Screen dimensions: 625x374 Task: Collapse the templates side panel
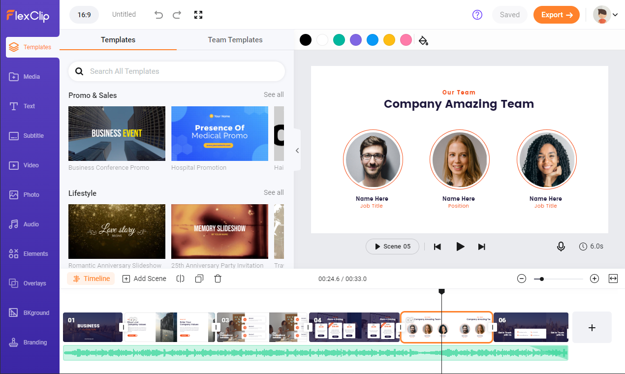coord(297,151)
